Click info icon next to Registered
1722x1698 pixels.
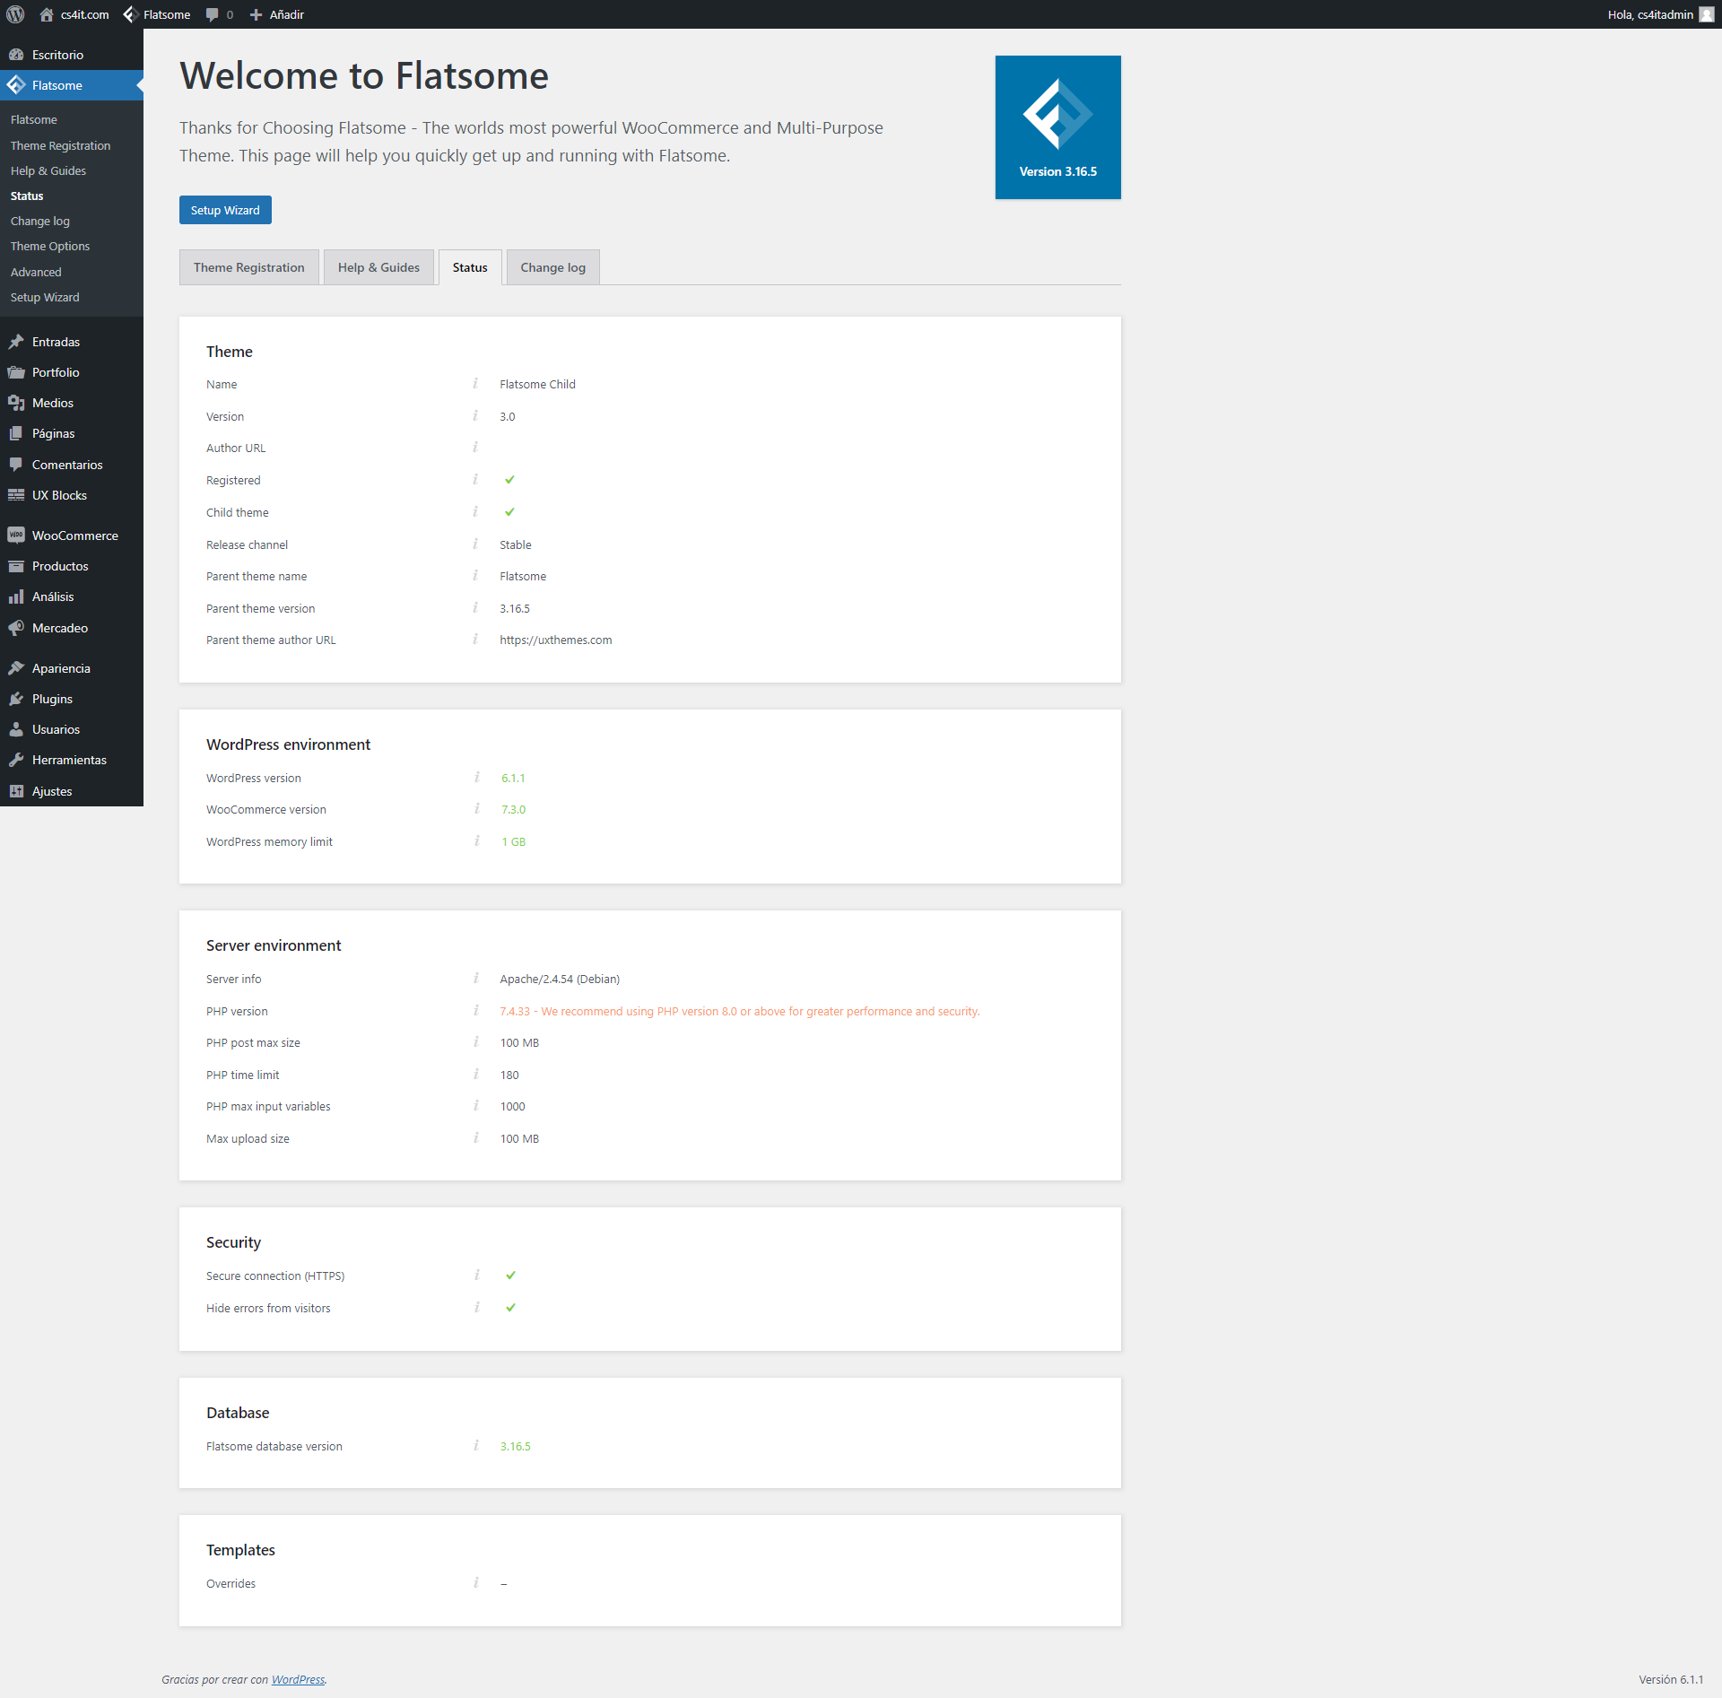[x=475, y=480]
